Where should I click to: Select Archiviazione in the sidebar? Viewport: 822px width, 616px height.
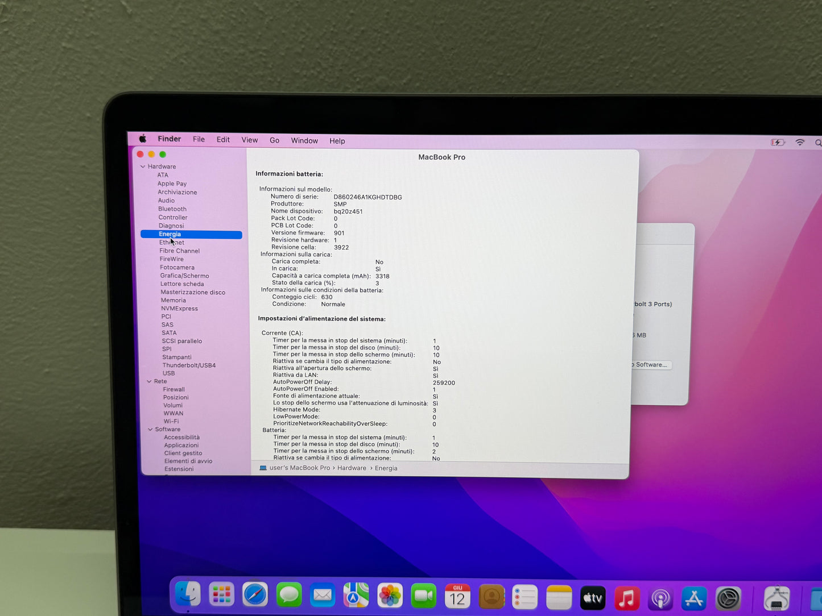tap(177, 192)
